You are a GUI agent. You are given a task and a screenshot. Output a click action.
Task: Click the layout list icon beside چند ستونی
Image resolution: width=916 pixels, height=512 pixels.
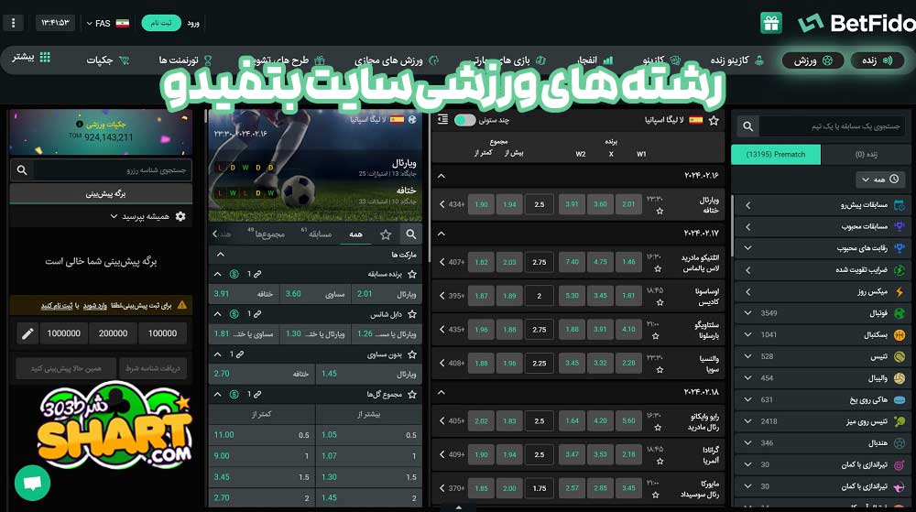[442, 120]
